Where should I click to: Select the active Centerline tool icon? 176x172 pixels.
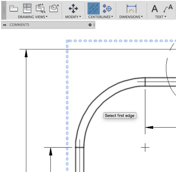(x=94, y=9)
